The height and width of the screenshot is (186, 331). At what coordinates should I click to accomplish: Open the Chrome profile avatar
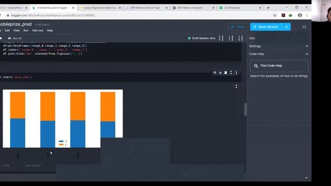tap(300, 15)
